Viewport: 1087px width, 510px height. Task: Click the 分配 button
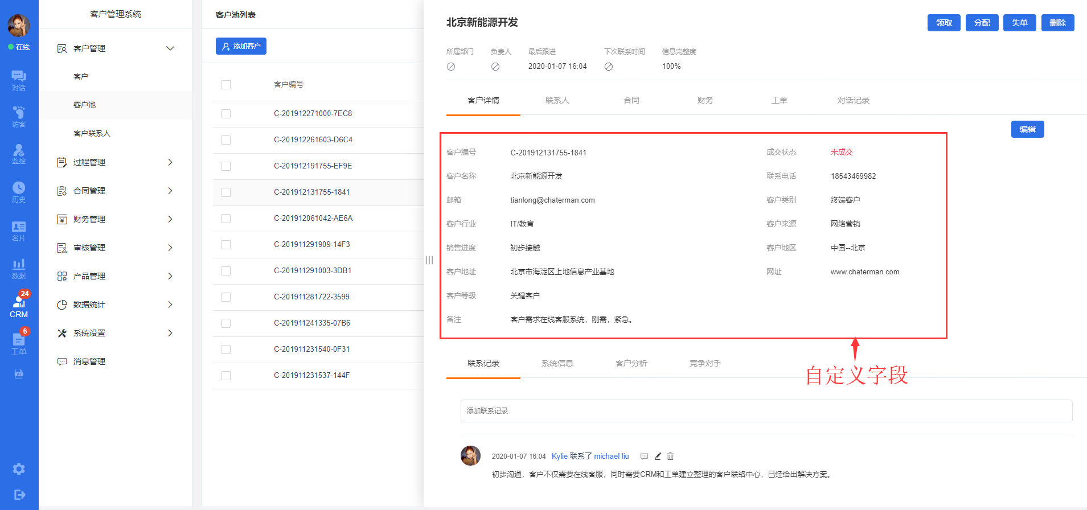tap(982, 23)
